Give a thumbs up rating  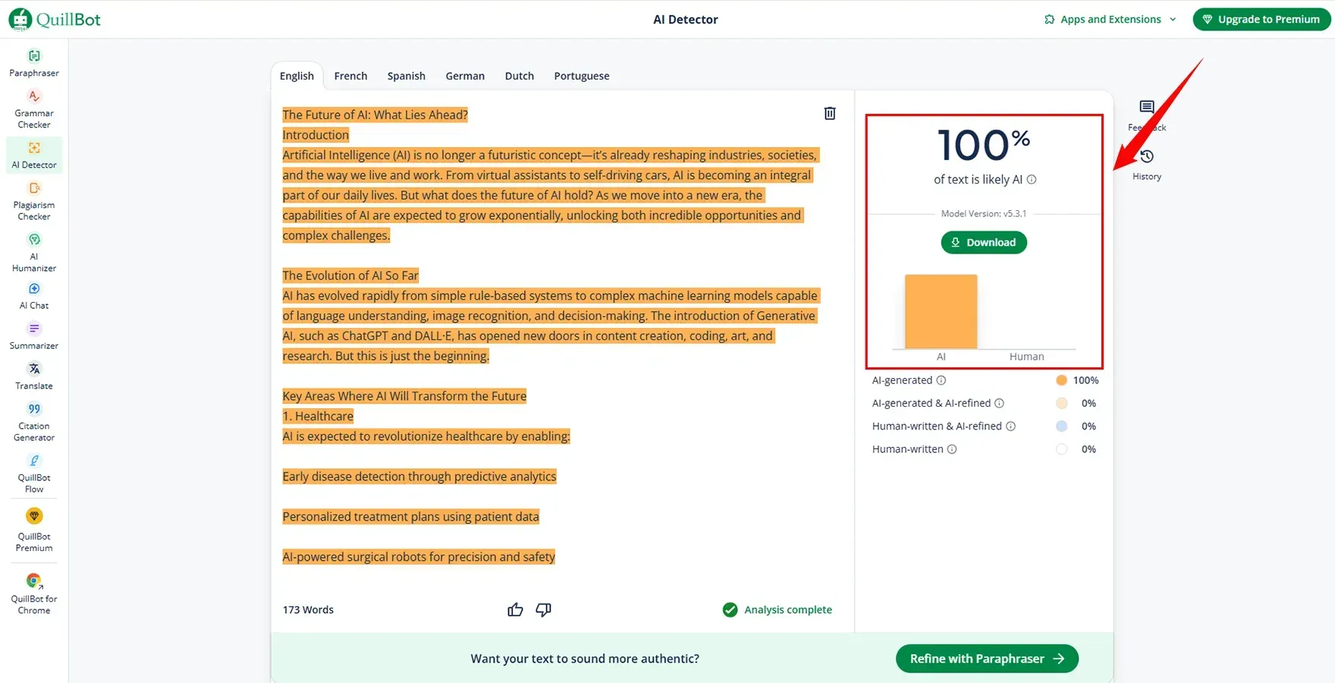[515, 609]
